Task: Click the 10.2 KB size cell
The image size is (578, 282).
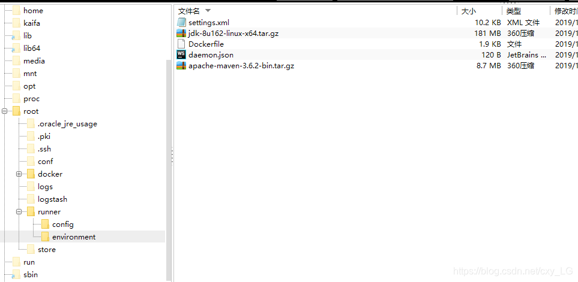Action: (488, 22)
